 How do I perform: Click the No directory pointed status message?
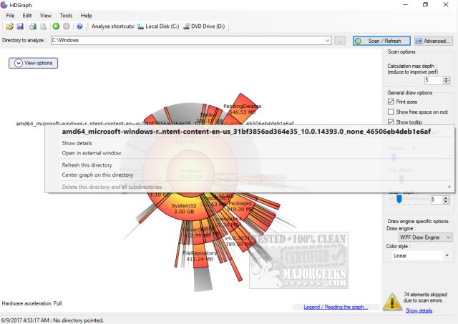[78, 320]
